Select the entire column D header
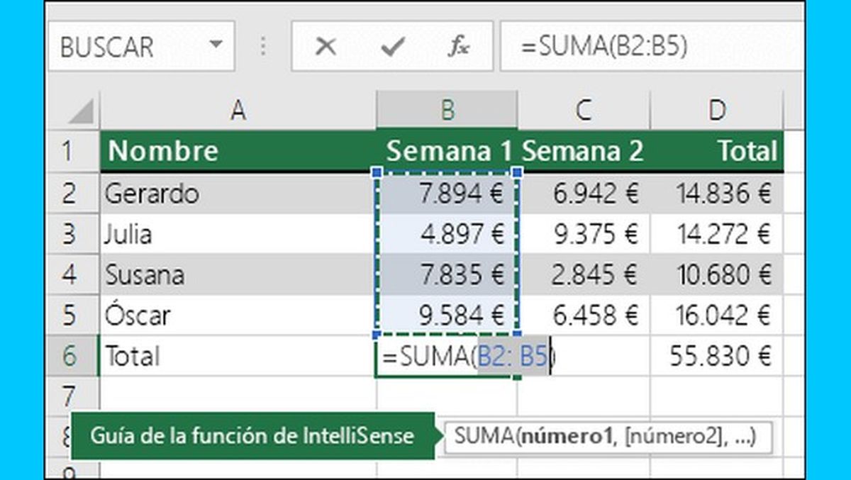The image size is (851, 480). click(718, 110)
